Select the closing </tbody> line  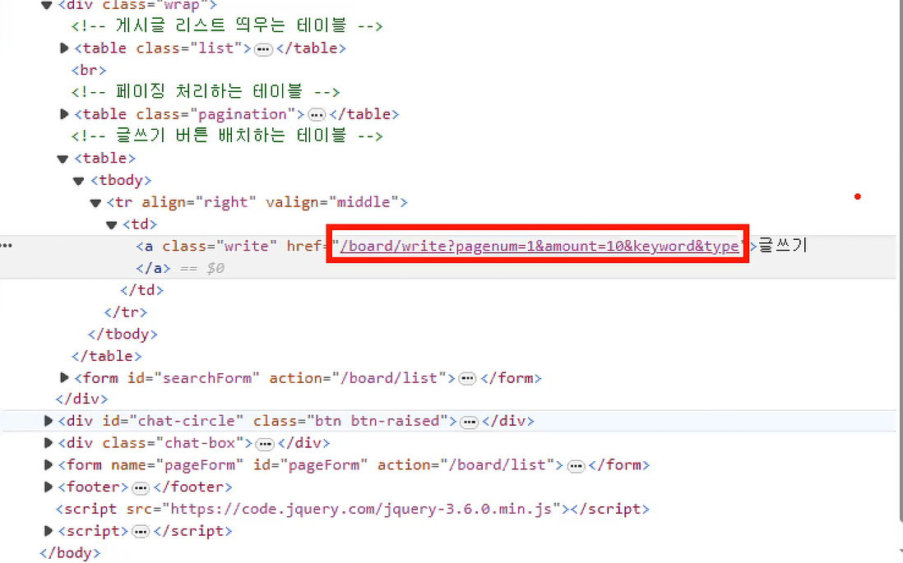coord(123,334)
